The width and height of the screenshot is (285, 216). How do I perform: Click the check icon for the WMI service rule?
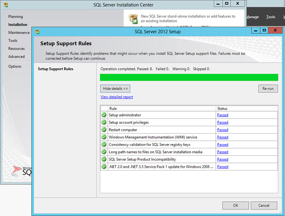tap(104, 137)
